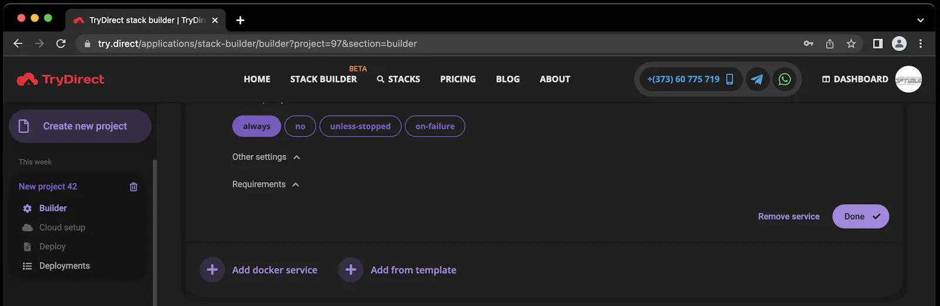Click Remove service
Viewport: 940px width, 306px height.
pos(788,216)
